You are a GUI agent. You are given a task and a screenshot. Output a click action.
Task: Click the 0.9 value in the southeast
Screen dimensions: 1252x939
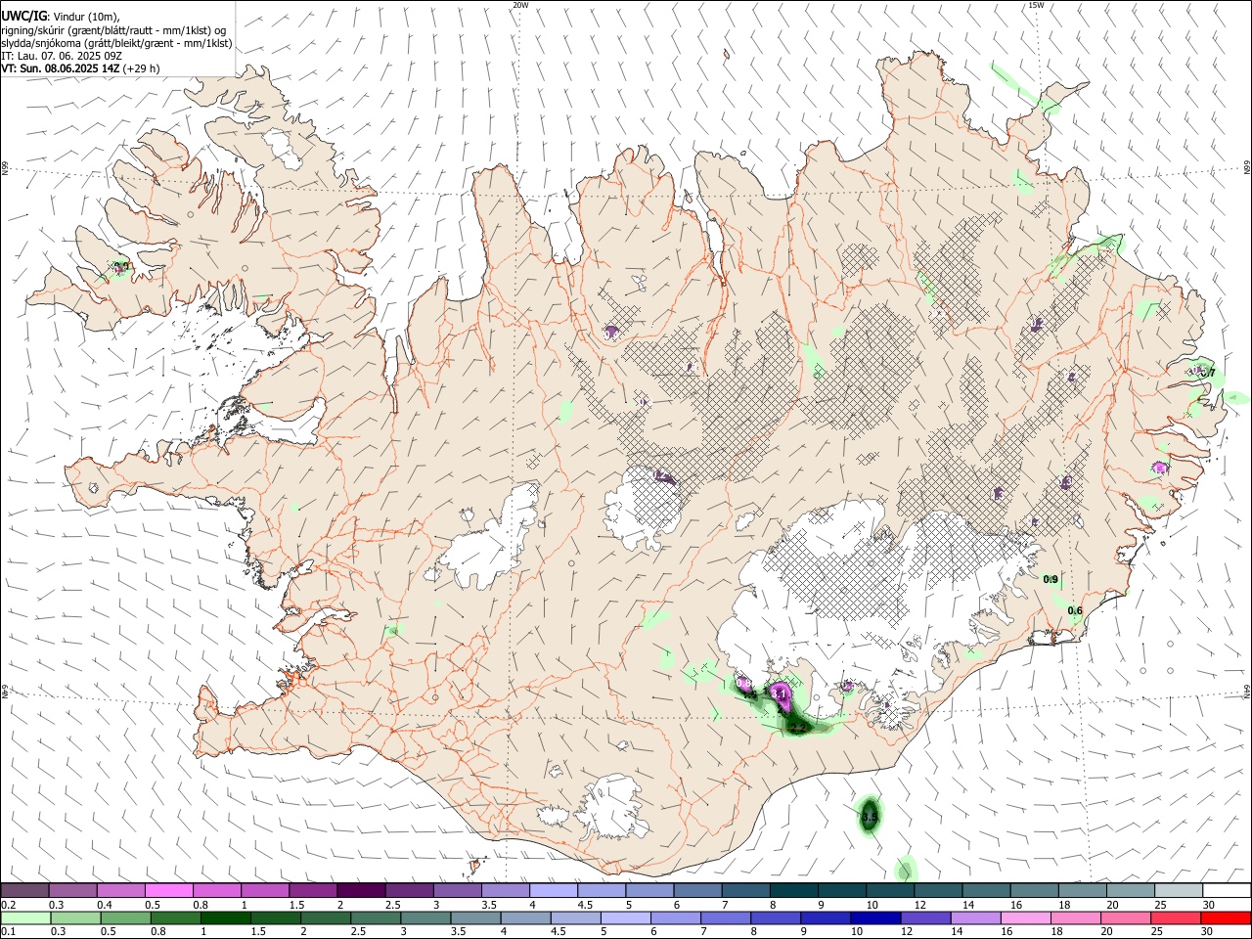(x=1051, y=580)
